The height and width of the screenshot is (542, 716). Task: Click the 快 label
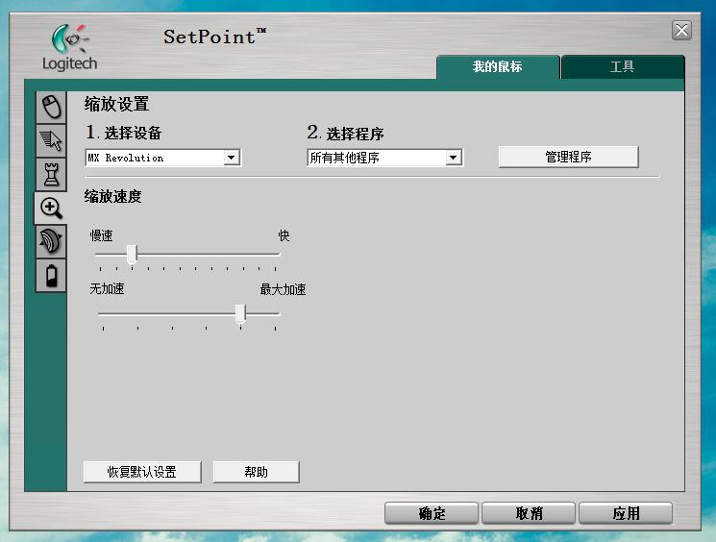point(284,235)
